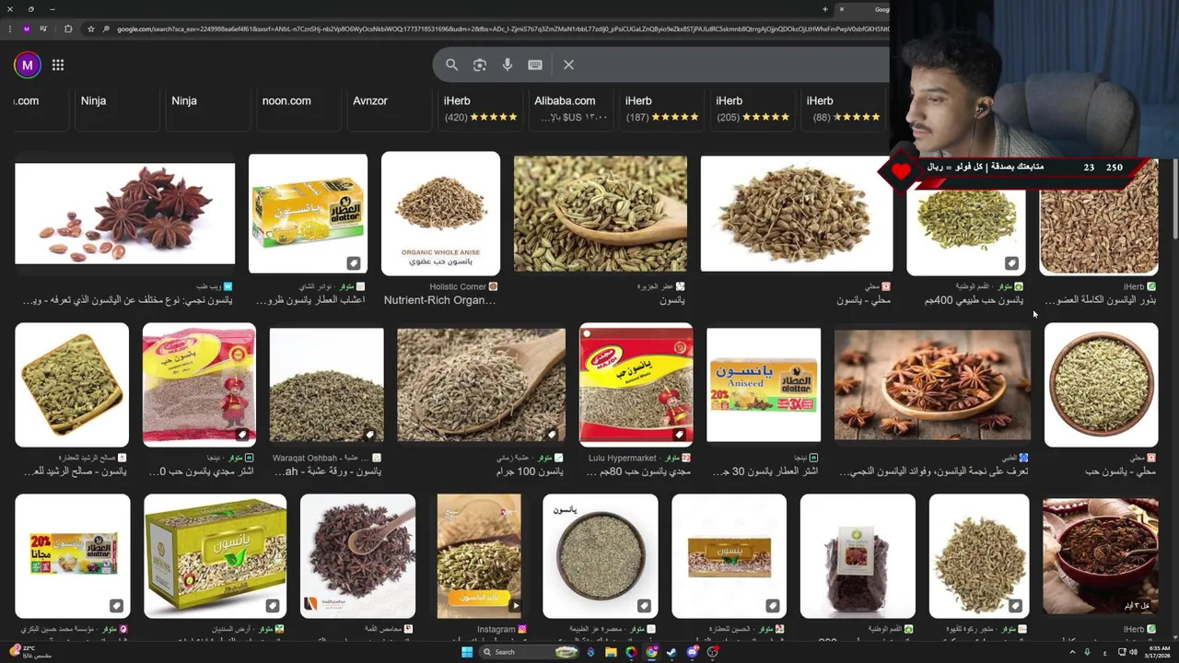Viewport: 1179px width, 663px height.
Task: Open star anise image on white background
Action: [125, 214]
